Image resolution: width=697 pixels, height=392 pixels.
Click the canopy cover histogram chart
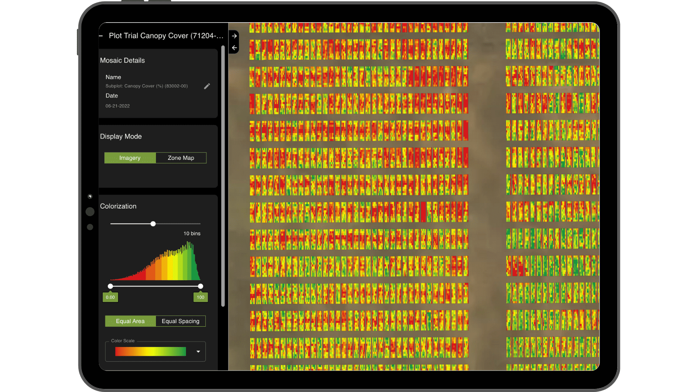pyautogui.click(x=156, y=260)
